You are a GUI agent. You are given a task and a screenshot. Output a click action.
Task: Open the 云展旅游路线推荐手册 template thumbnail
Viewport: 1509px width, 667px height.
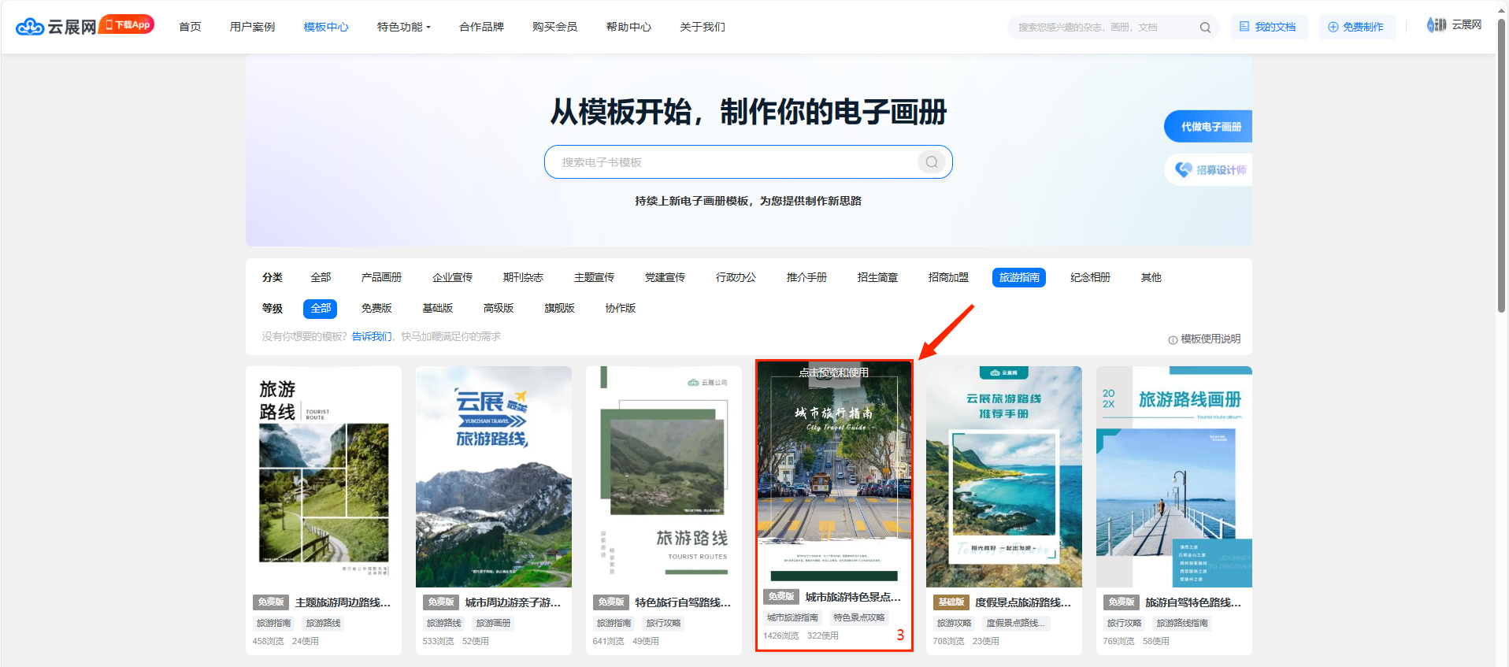click(x=1004, y=476)
